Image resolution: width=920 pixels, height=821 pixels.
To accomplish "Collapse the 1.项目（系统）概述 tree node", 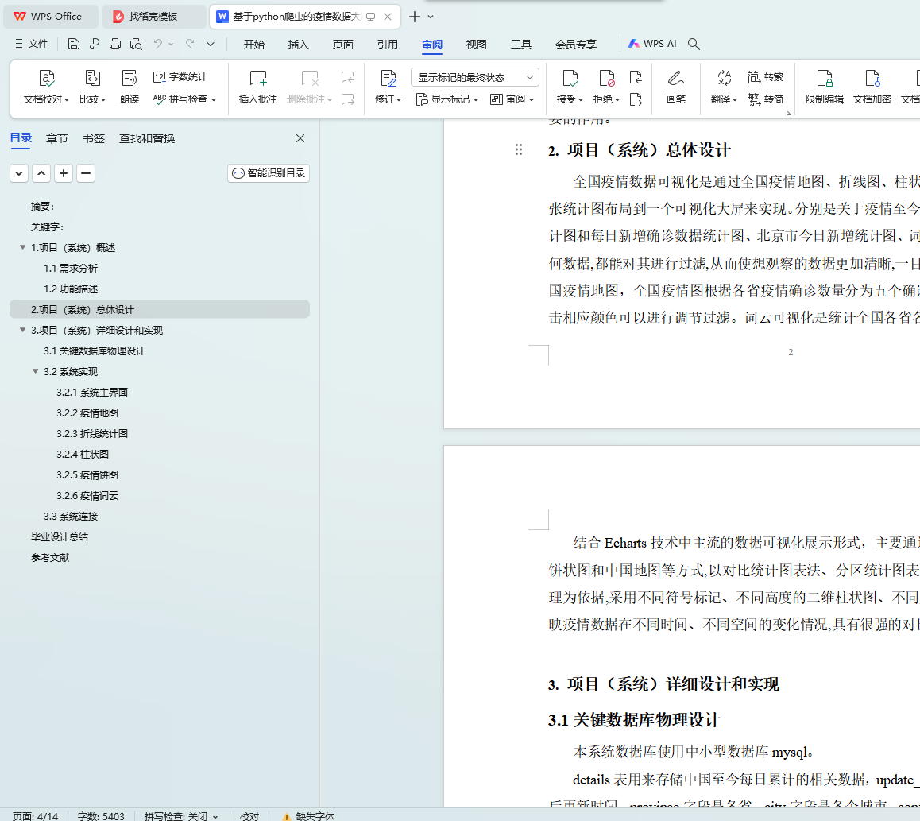I will 23,247.
